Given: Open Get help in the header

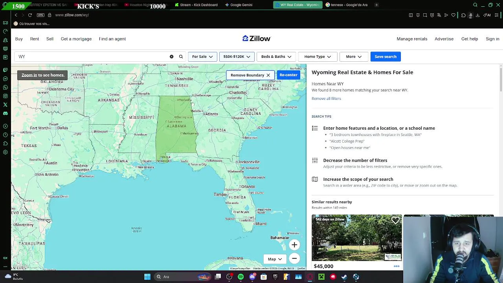Looking at the screenshot, I should [x=470, y=39].
